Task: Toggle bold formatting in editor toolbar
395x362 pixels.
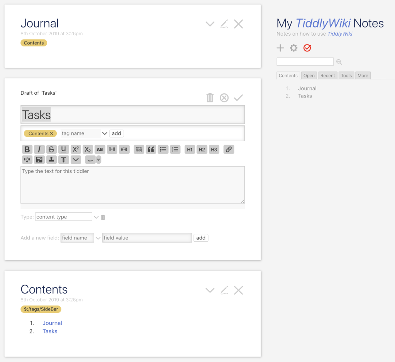Action: 27,150
